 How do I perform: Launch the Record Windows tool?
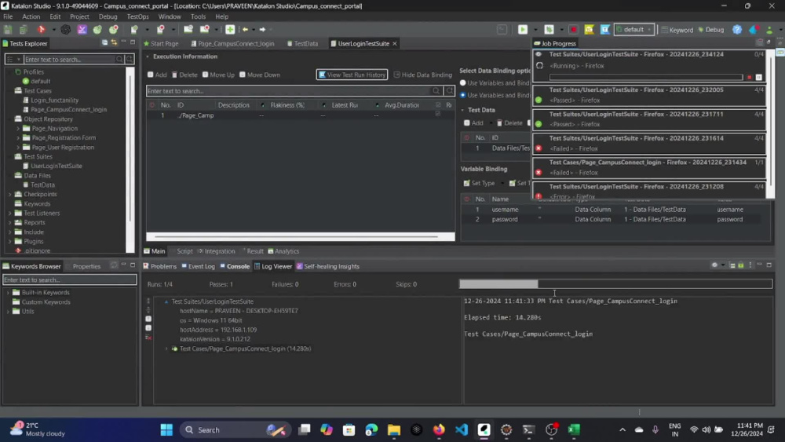(x=204, y=30)
